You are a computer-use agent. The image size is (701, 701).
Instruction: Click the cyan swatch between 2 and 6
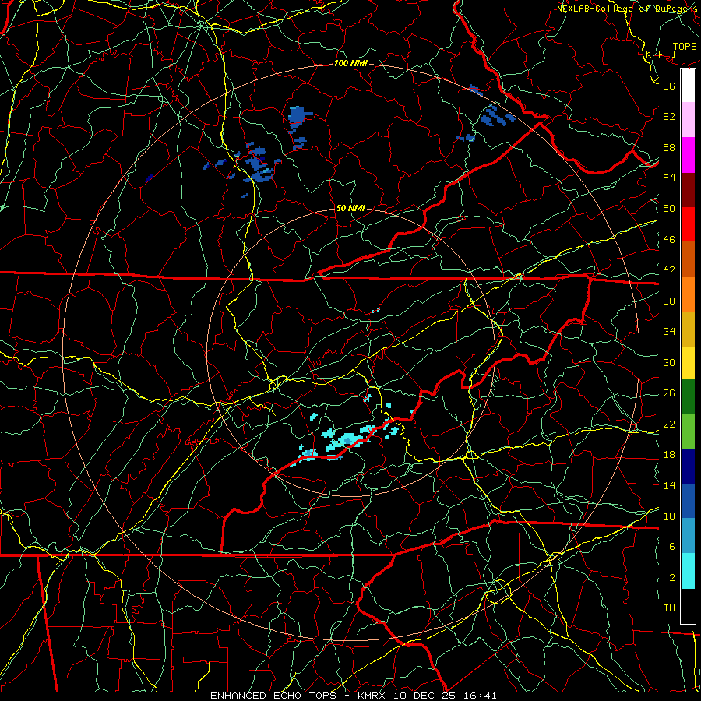(688, 571)
